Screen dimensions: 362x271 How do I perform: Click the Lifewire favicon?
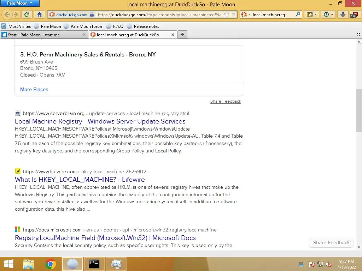coord(18,171)
